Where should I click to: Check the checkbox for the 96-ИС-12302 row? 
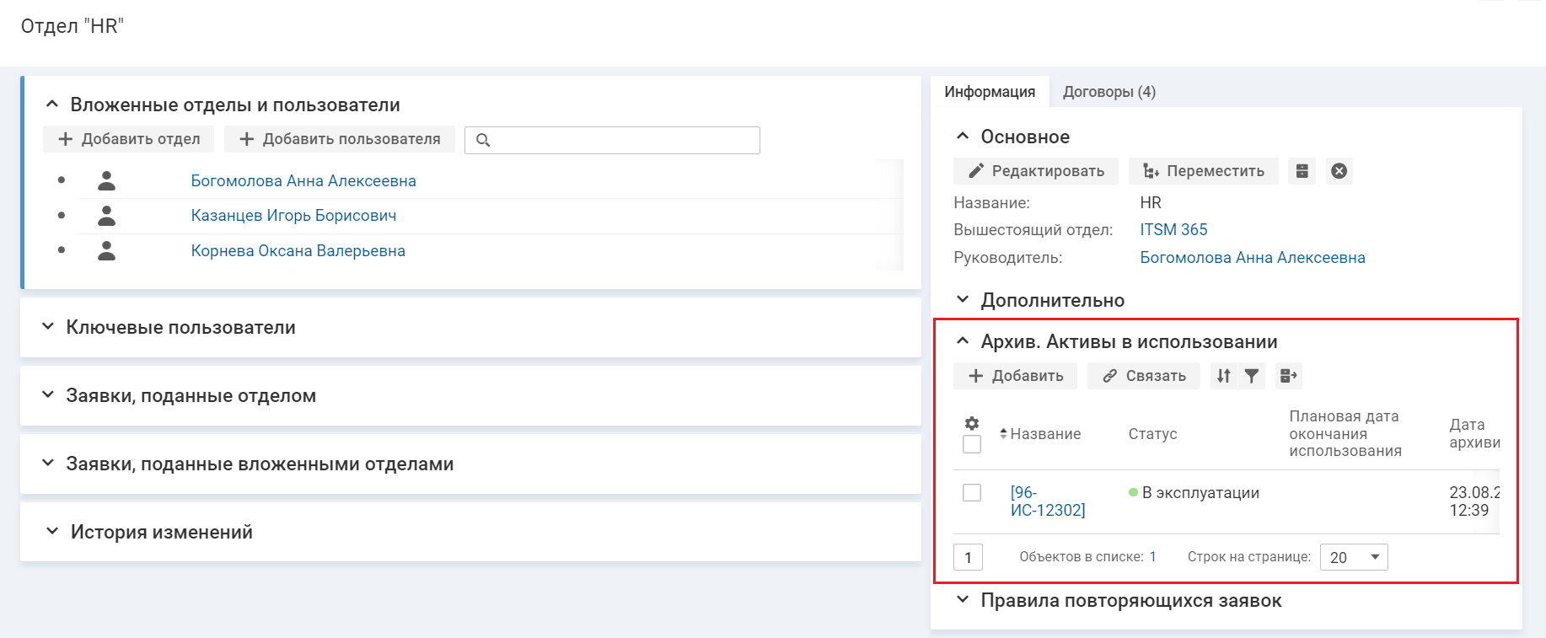pos(972,493)
